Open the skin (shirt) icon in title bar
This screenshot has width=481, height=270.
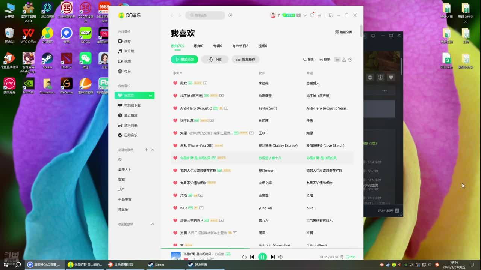[x=312, y=15]
